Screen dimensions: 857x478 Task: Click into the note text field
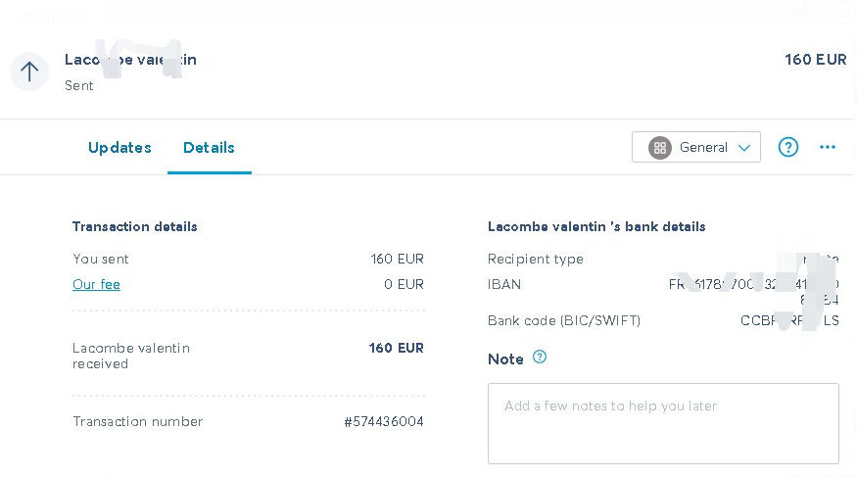click(663, 423)
